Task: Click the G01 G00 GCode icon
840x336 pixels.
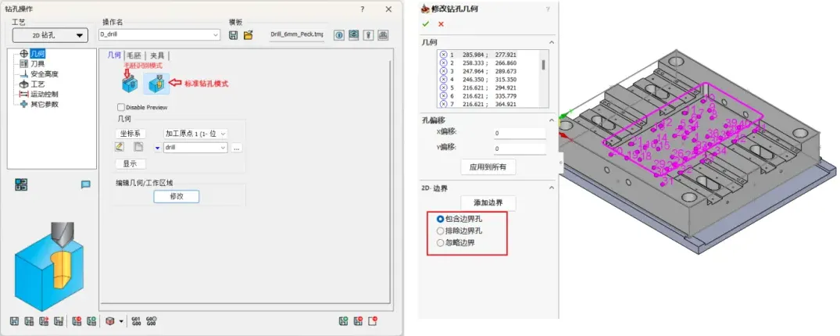Action: pyautogui.click(x=136, y=320)
